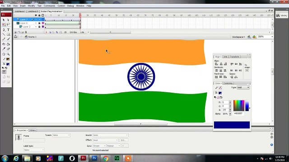Click the Edit sound effect button
Image resolution: width=289 pixels, height=162 pixels.
pos(123,140)
